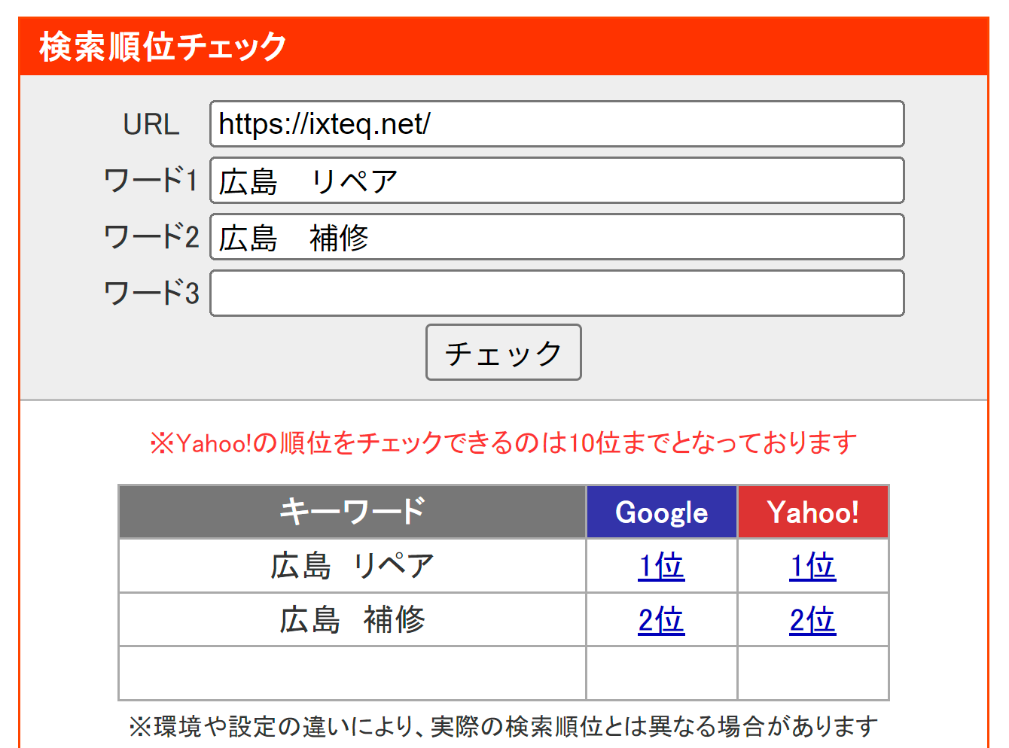Viewport: 1009px width, 748px height.
Task: Click the Google column header
Action: pos(662,512)
